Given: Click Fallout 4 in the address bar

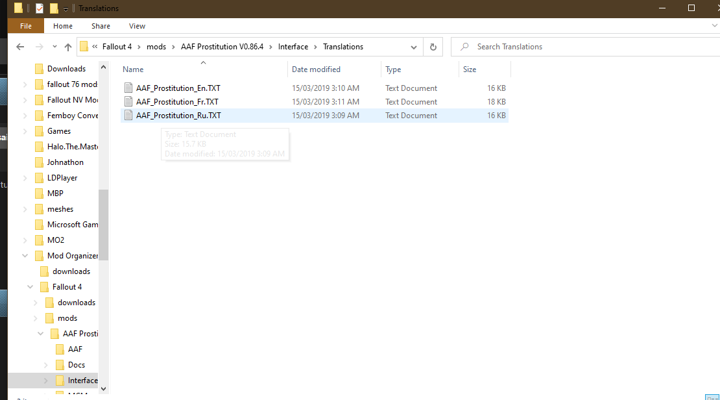Looking at the screenshot, I should click(117, 47).
